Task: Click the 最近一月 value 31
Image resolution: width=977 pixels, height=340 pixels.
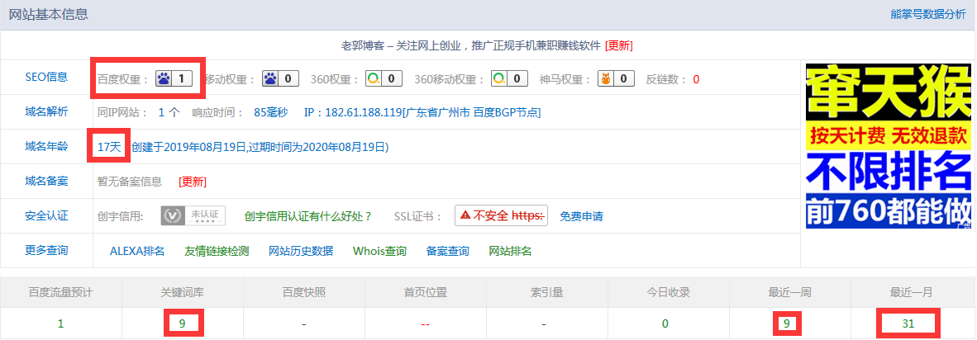Action: point(908,323)
